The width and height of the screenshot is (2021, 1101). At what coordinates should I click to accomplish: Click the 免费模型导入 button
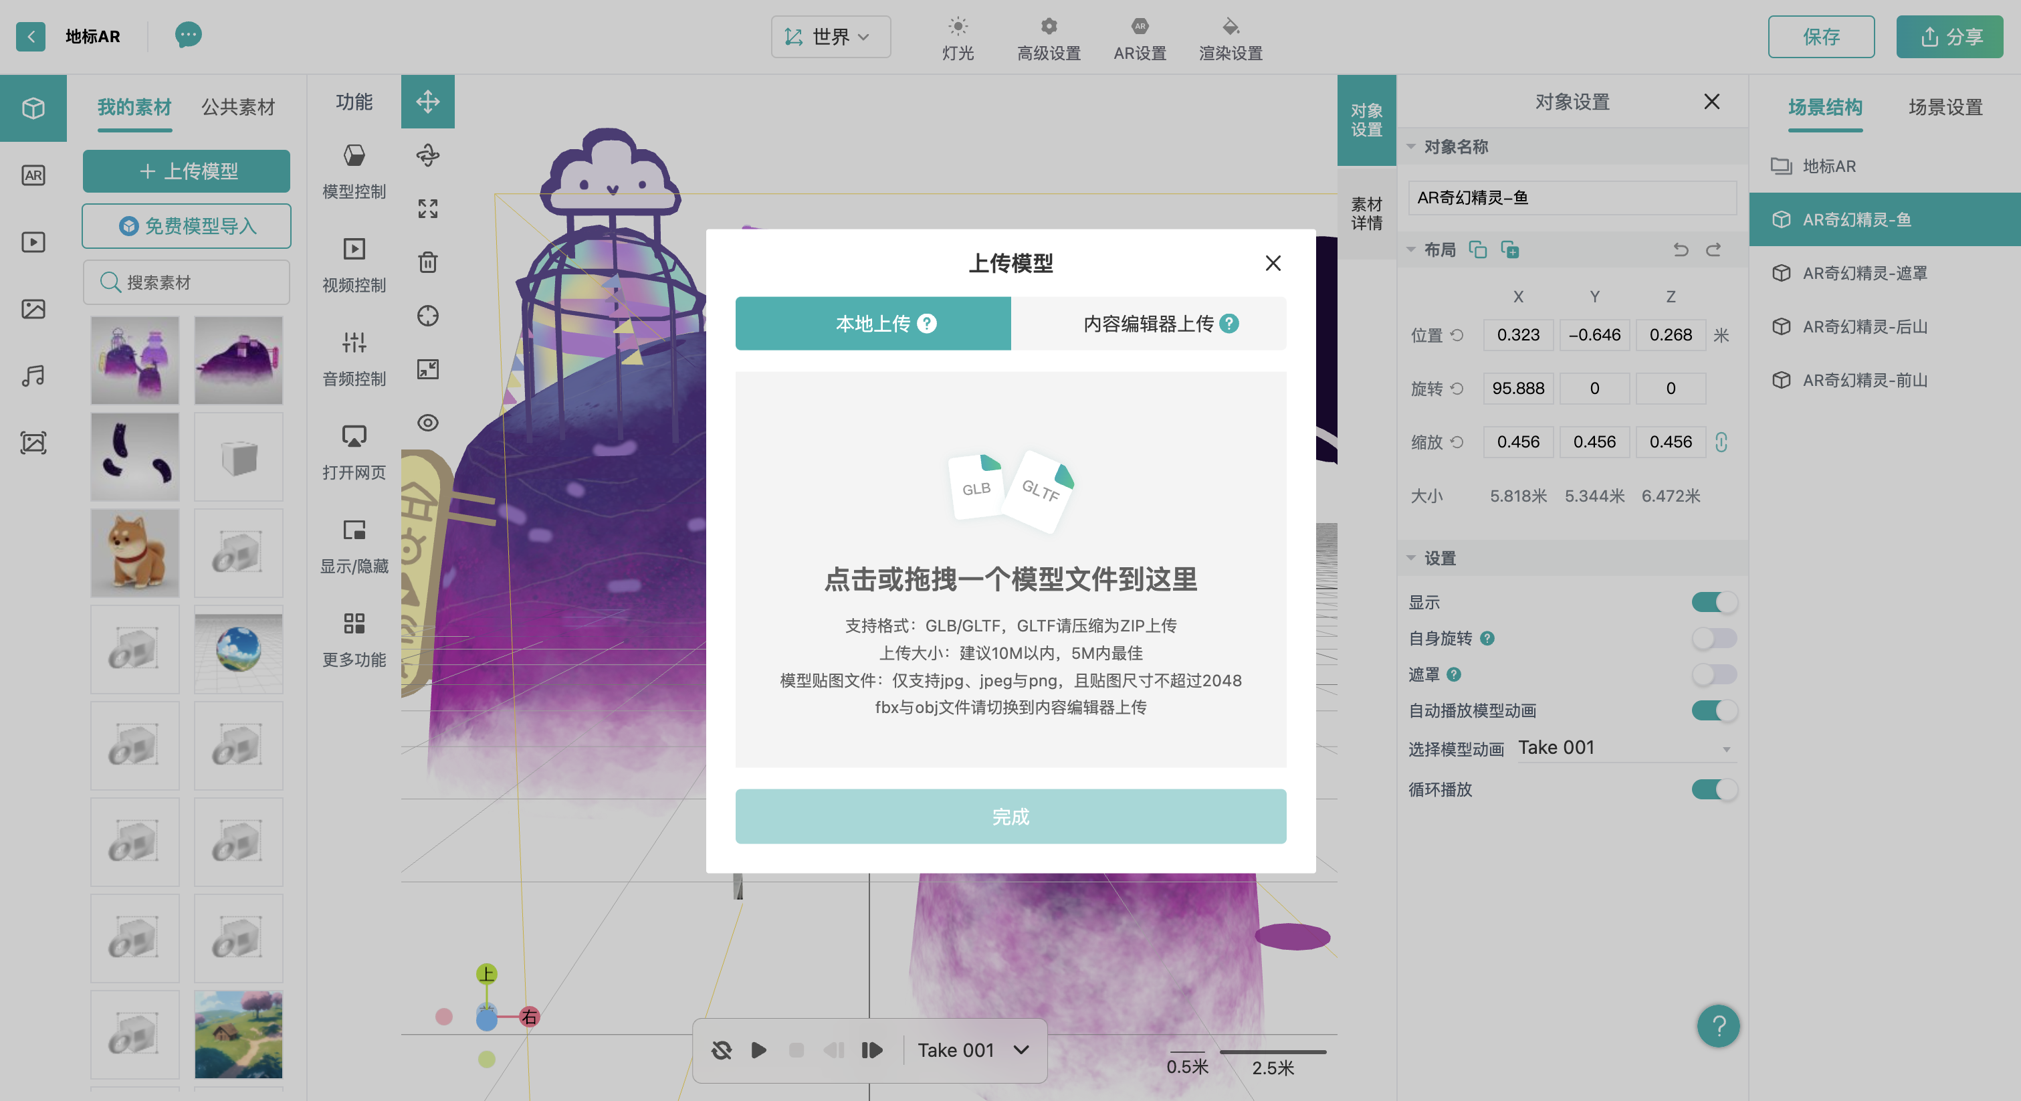[187, 226]
